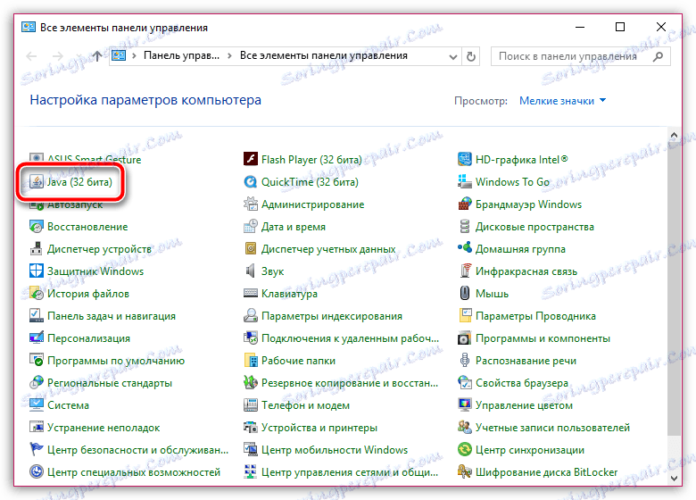
Task: Open Диспетчер учетных данных link
Action: 328,249
